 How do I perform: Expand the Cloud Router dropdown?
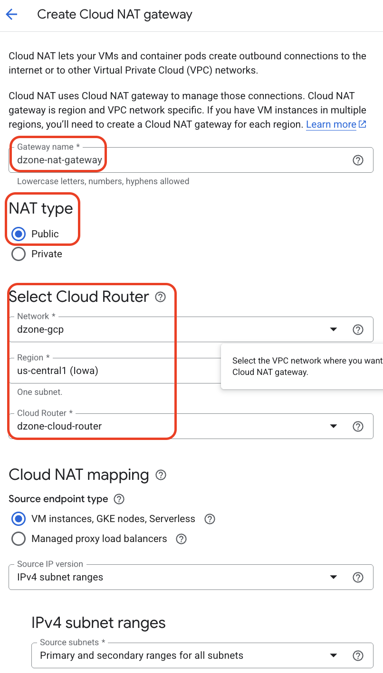(333, 426)
